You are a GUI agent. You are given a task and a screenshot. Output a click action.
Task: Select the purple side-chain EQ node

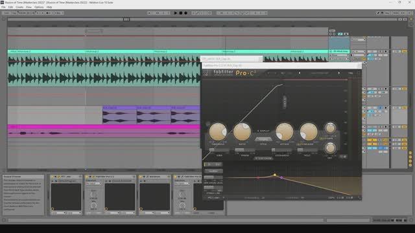point(281,177)
